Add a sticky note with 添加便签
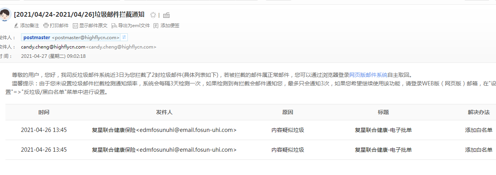This screenshot has height=175, width=496. click(x=166, y=26)
